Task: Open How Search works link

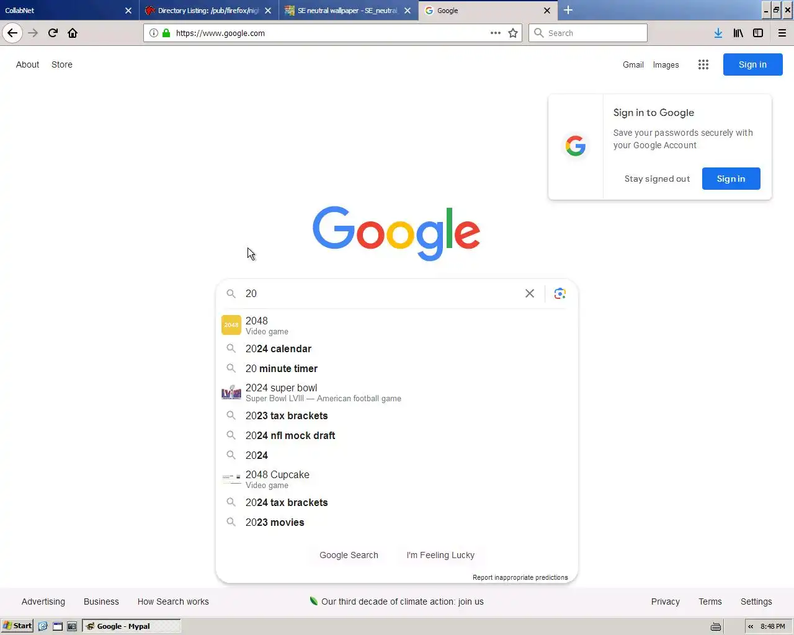Action: tap(173, 602)
